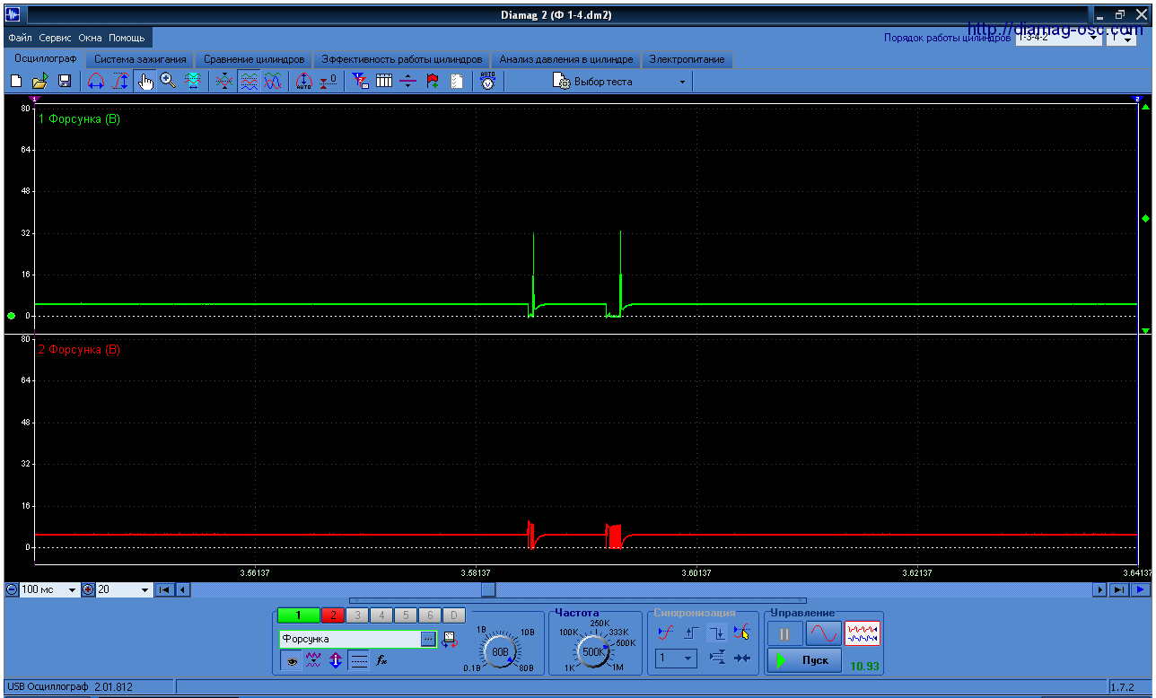The height and width of the screenshot is (698, 1156).
Task: Open the fx math function icon
Action: pyautogui.click(x=381, y=660)
